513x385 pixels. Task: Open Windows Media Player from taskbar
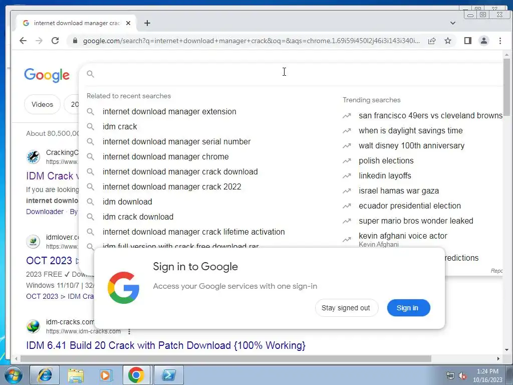106,375
